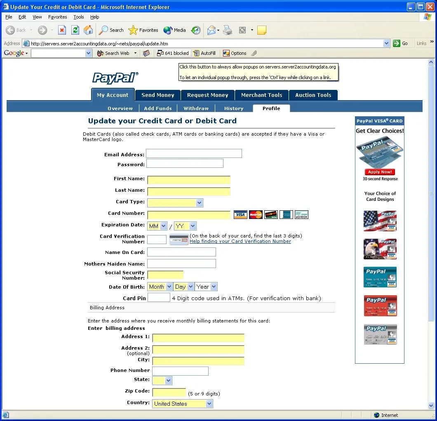Screen dimensions: 437x421
Task: Click the Print icon in the toolbar
Action: coord(228,30)
